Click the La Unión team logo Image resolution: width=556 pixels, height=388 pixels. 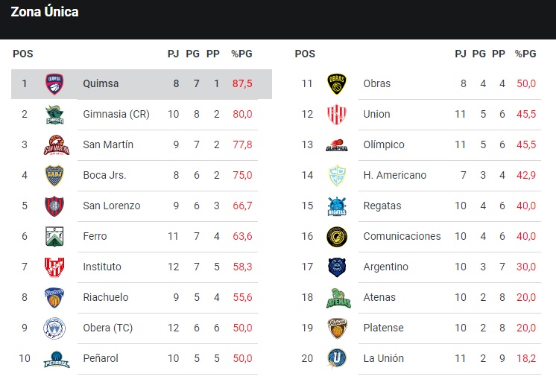(x=337, y=358)
